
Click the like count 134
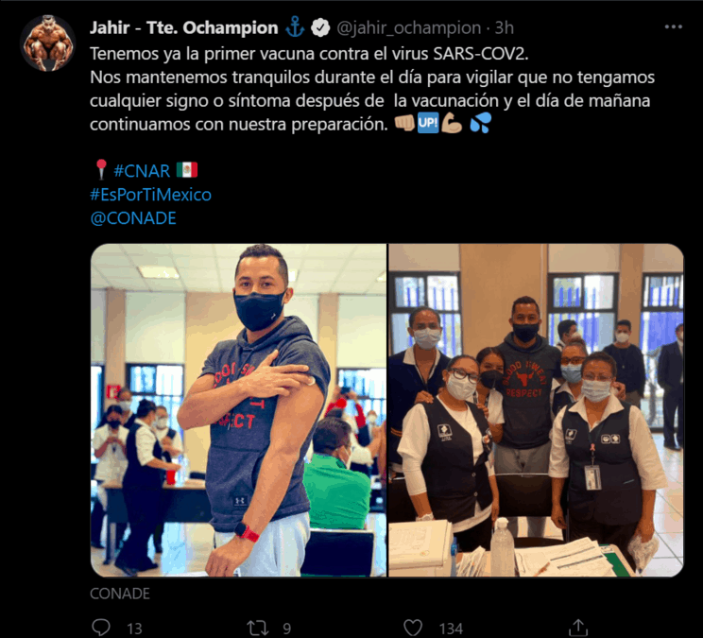click(x=451, y=629)
